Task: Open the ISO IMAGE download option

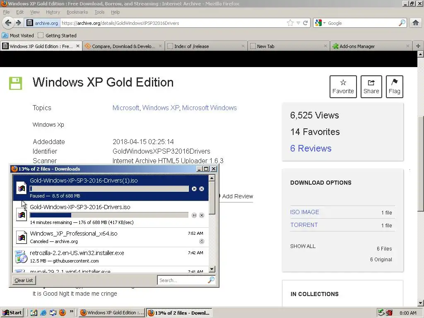Action: click(304, 212)
